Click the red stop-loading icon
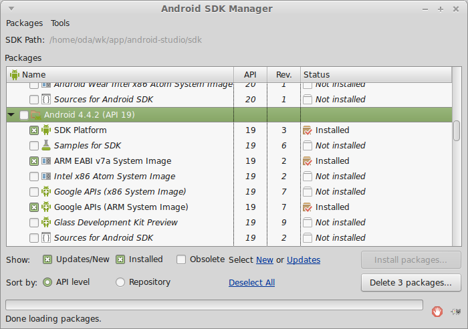Image resolution: width=468 pixels, height=329 pixels. click(437, 311)
